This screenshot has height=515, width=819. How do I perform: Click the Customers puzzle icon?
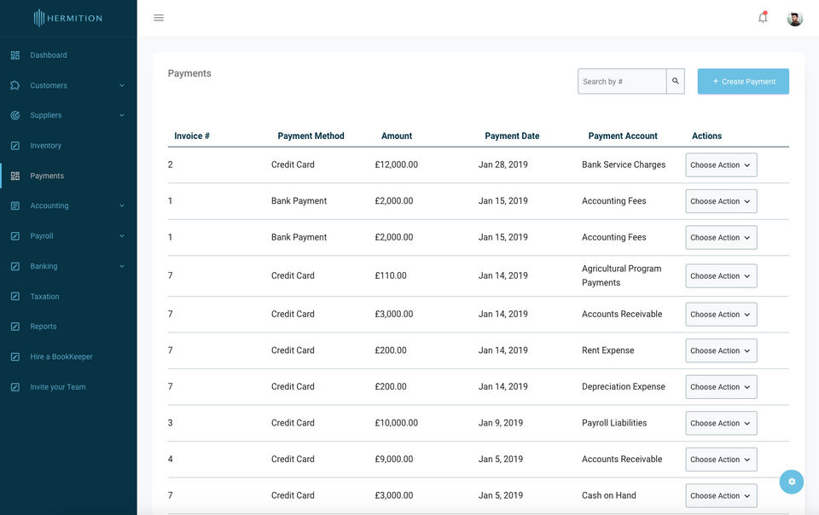(15, 85)
